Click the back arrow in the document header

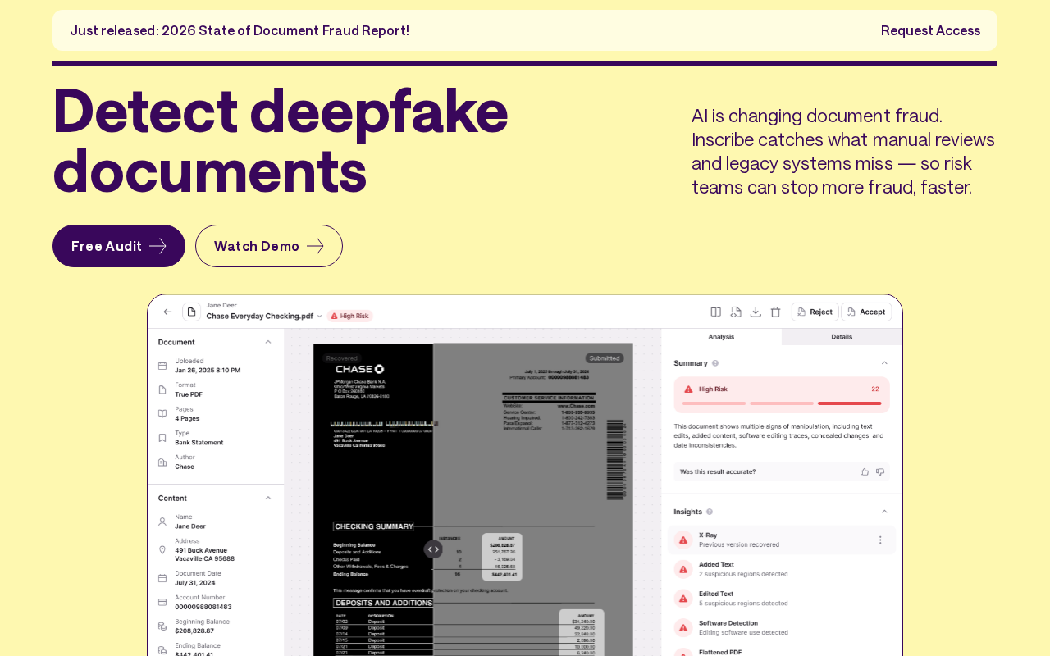[x=167, y=312]
